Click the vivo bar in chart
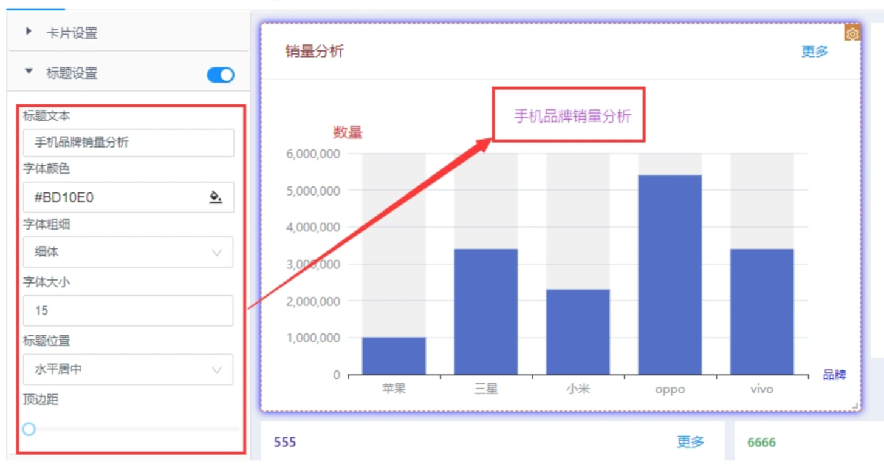The height and width of the screenshot is (473, 884). pyautogui.click(x=762, y=311)
